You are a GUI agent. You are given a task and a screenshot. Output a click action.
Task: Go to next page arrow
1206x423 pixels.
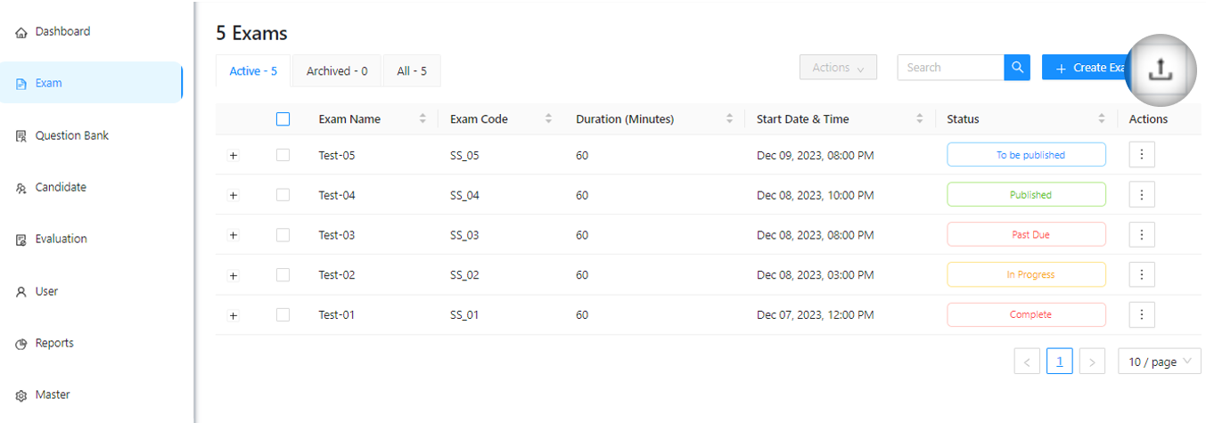tap(1092, 362)
